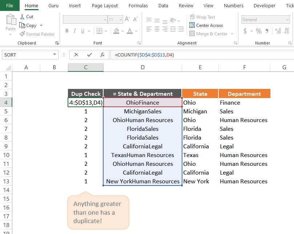Click the Fill Color bucket icon
The image size is (294, 234).
[x=116, y=31]
